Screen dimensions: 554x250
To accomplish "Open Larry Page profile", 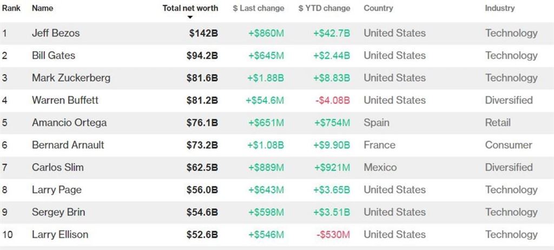I will click(57, 189).
